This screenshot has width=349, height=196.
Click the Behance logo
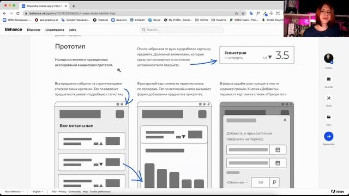click(13, 29)
